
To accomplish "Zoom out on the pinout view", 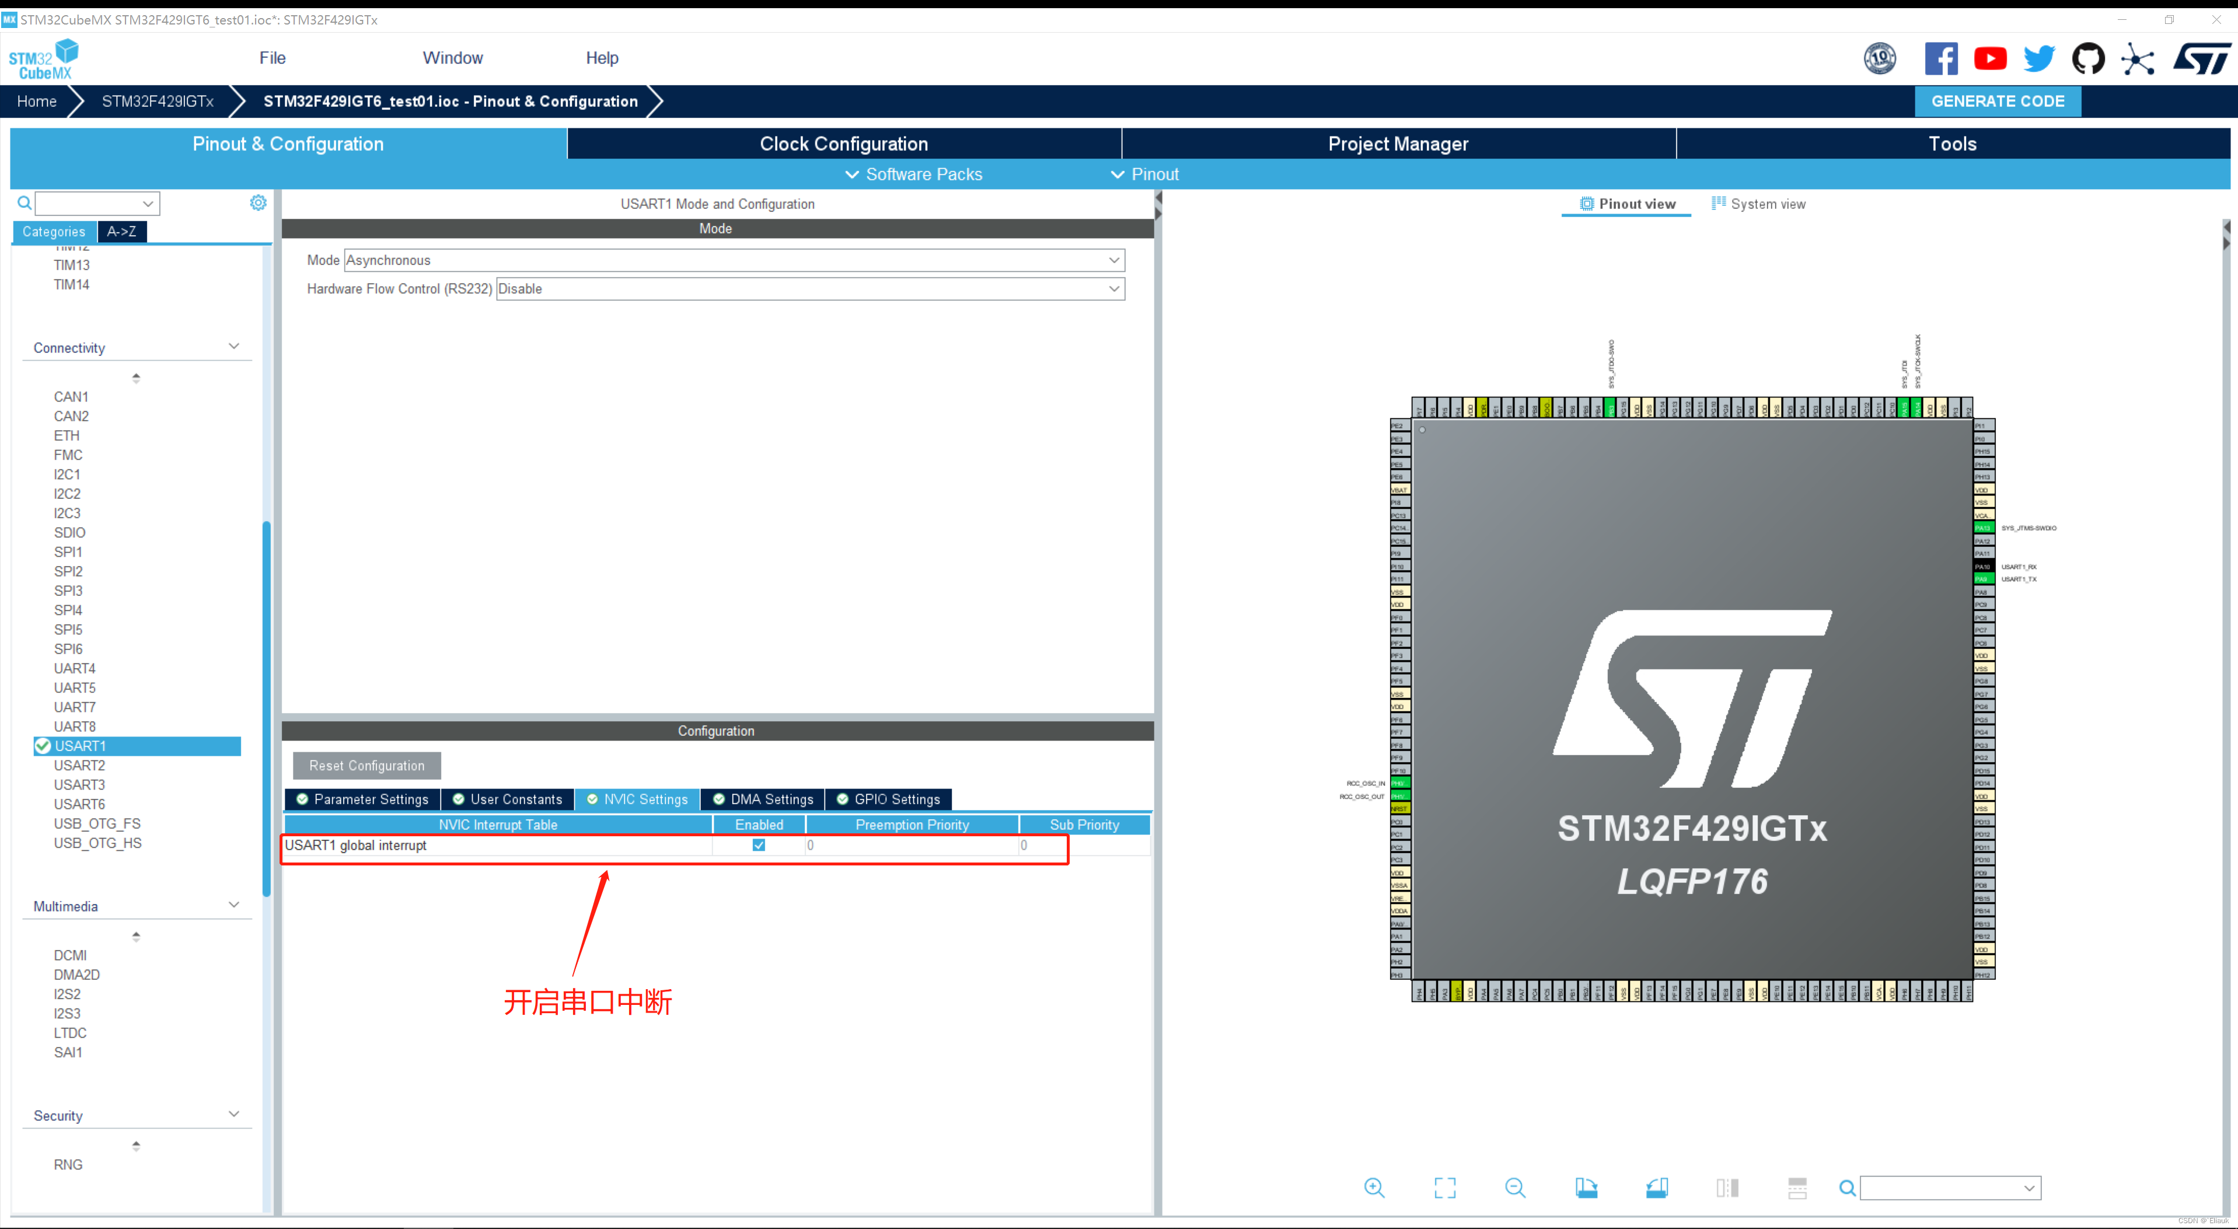I will click(x=1515, y=1188).
